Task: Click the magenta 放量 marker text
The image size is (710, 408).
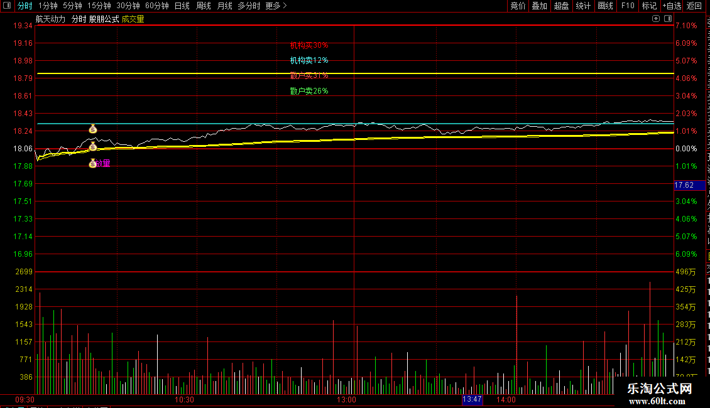Action: coord(103,163)
